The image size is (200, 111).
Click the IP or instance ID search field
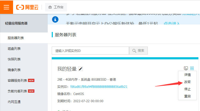[90, 51]
